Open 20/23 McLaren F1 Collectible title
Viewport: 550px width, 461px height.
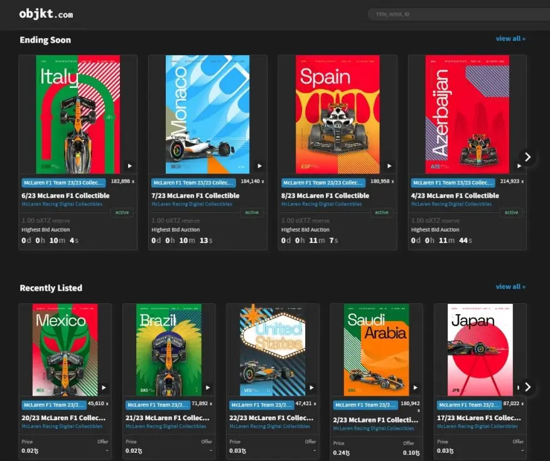[x=63, y=418]
